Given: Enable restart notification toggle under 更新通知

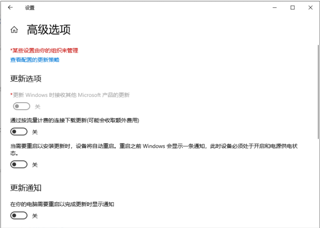Looking at the screenshot, I should point(19,215).
